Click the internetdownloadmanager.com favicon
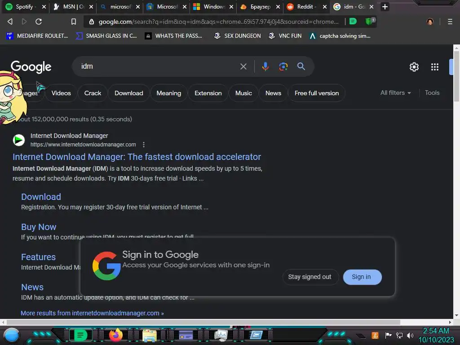Image resolution: width=460 pixels, height=345 pixels. (x=19, y=140)
